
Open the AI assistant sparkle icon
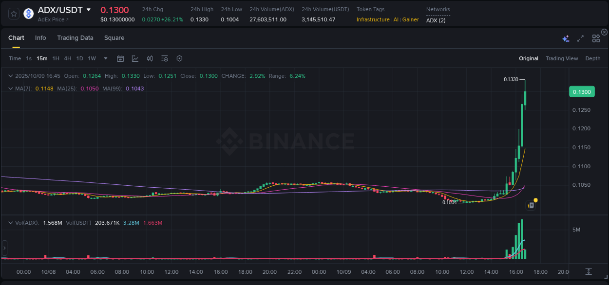566,37
